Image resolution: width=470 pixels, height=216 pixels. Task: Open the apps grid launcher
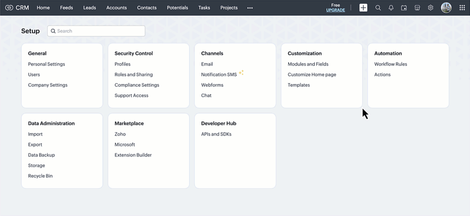click(x=462, y=8)
